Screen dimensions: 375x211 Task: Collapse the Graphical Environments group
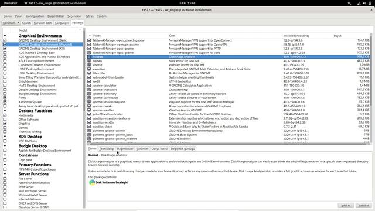[x=5, y=36]
